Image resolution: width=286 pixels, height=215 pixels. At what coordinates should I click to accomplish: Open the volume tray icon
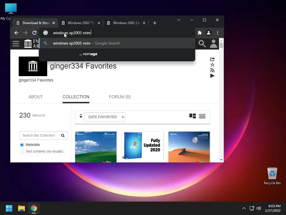(259, 208)
